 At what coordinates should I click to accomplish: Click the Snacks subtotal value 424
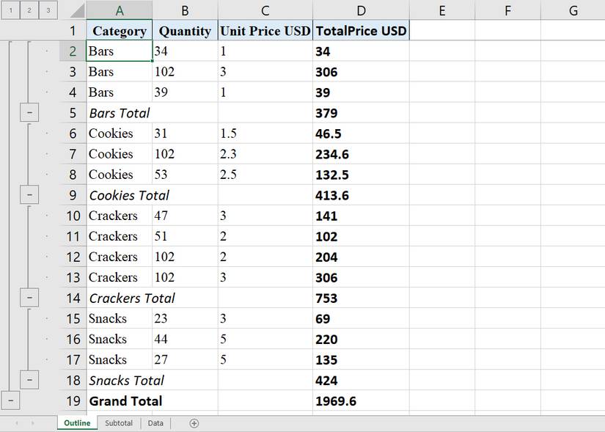(x=361, y=380)
